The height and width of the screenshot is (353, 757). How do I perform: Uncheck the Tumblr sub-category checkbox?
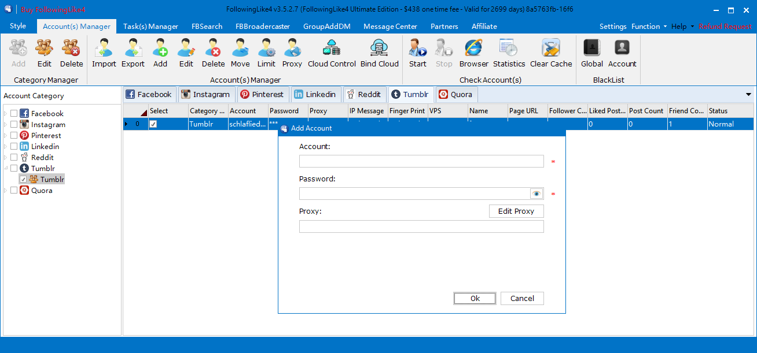23,180
